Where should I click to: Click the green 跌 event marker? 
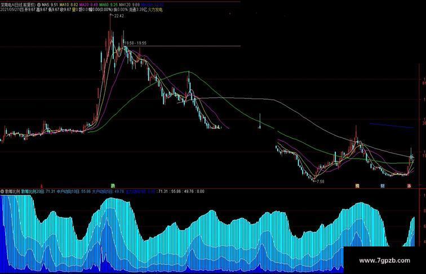(x=113, y=186)
